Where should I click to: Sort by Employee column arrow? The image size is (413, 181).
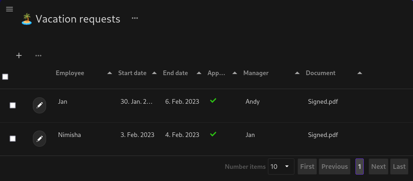tap(110, 73)
